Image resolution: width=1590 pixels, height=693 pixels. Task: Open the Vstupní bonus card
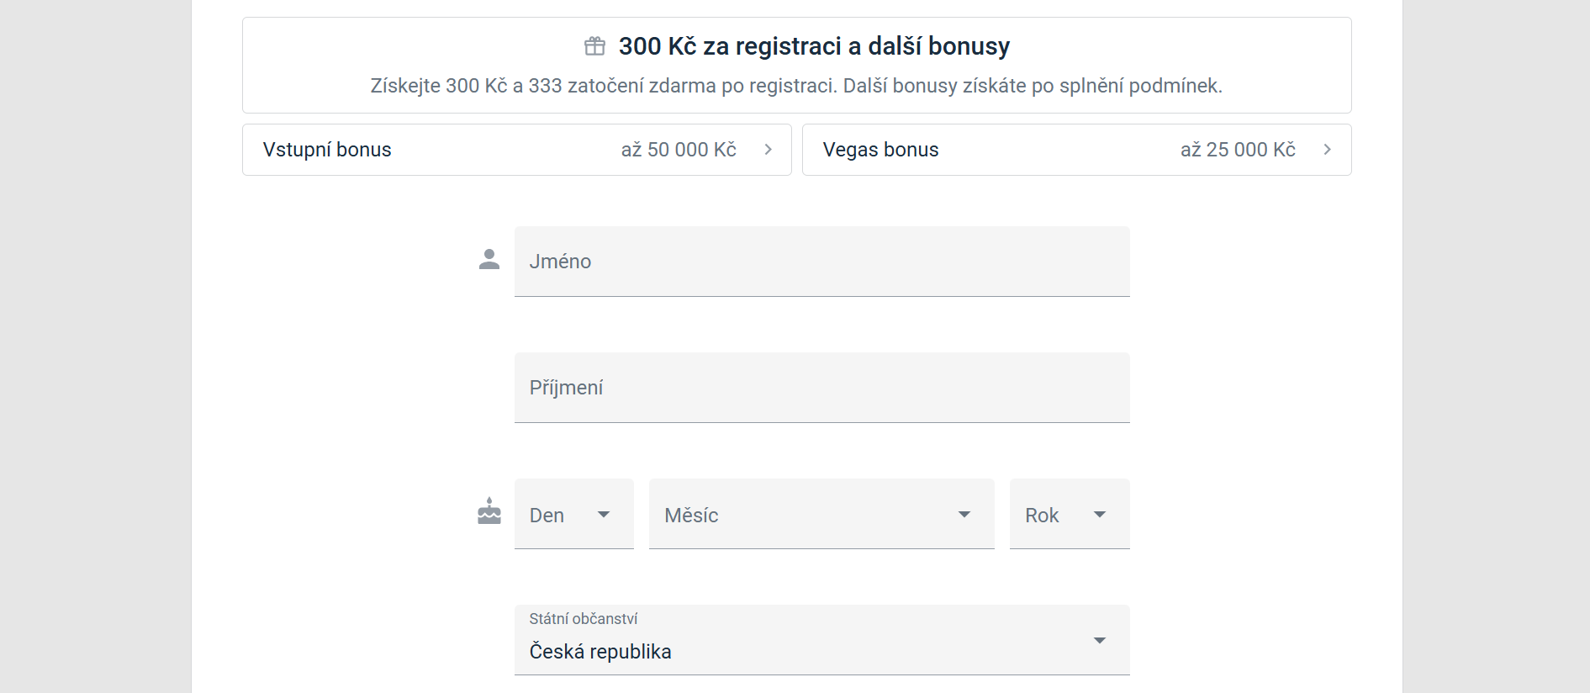point(517,150)
